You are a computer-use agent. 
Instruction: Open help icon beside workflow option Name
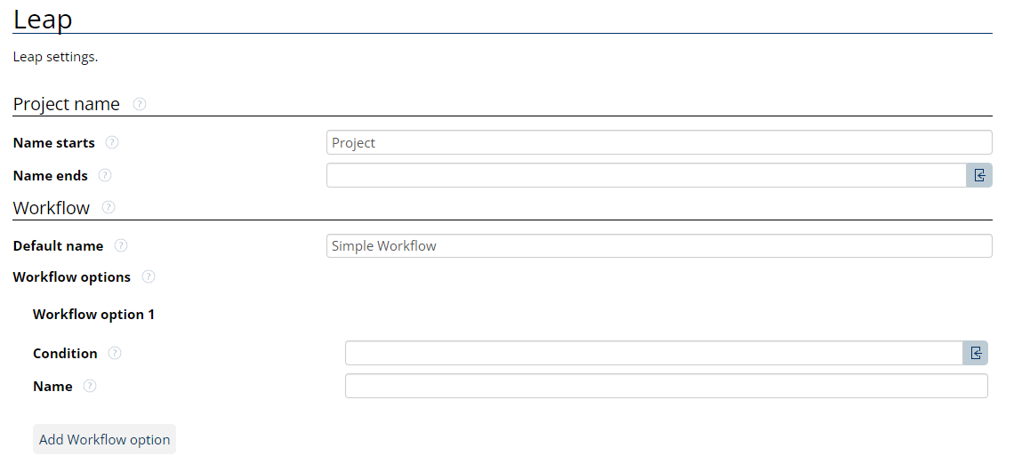[90, 386]
